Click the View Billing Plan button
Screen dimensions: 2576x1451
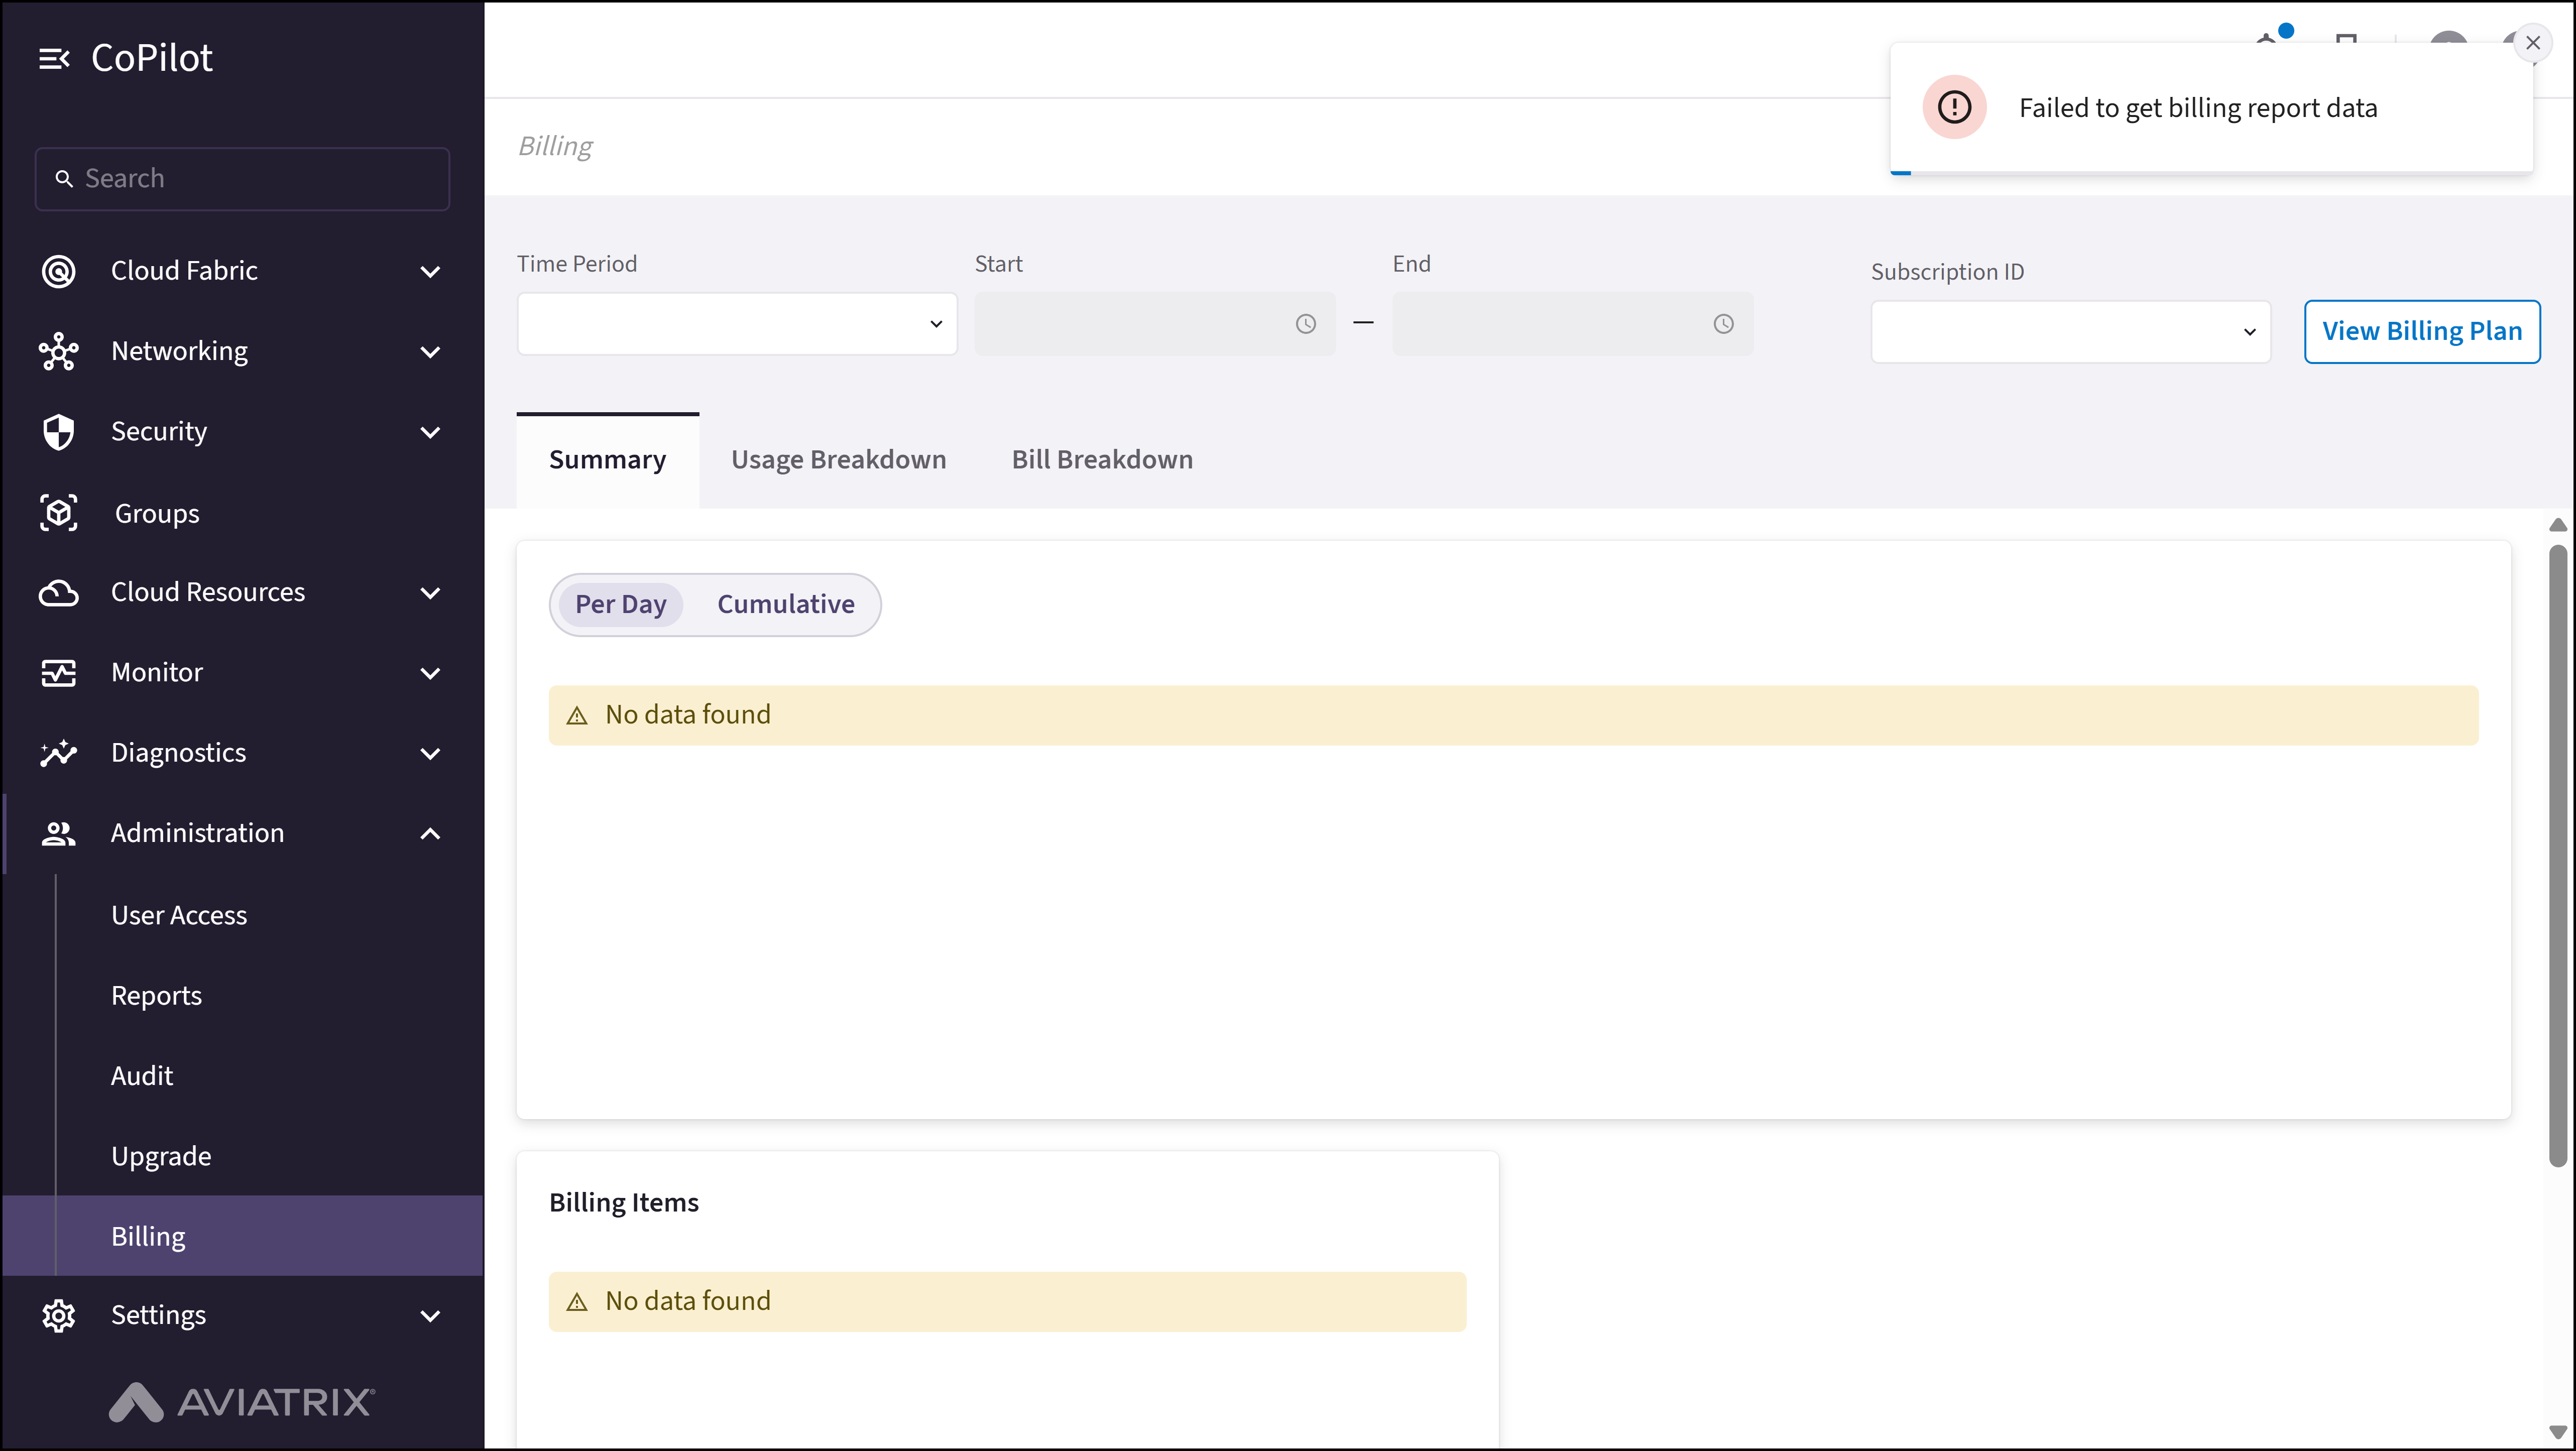2422,331
